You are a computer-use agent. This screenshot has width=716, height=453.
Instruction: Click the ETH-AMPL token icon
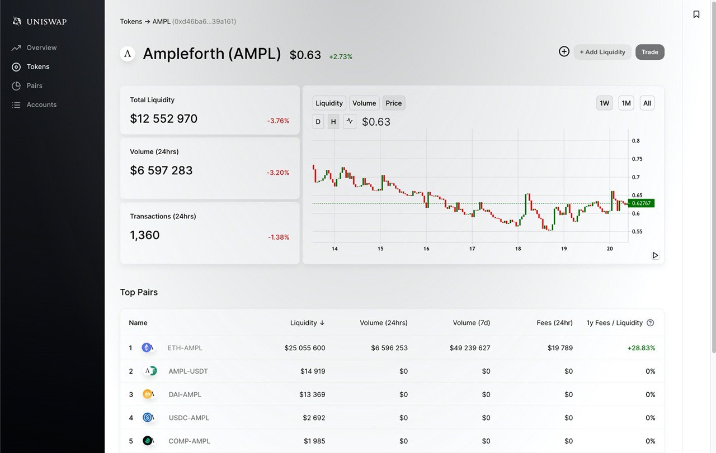coord(148,348)
